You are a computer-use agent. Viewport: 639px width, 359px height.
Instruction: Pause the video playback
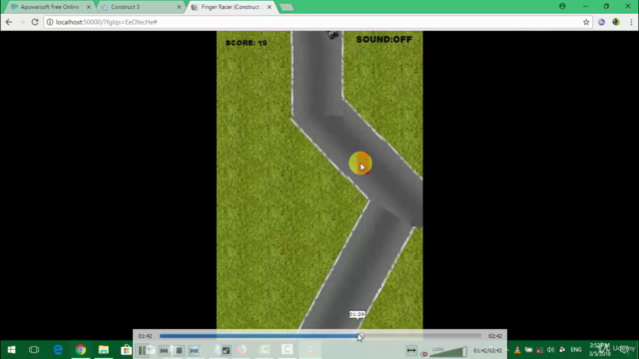pyautogui.click(x=142, y=350)
